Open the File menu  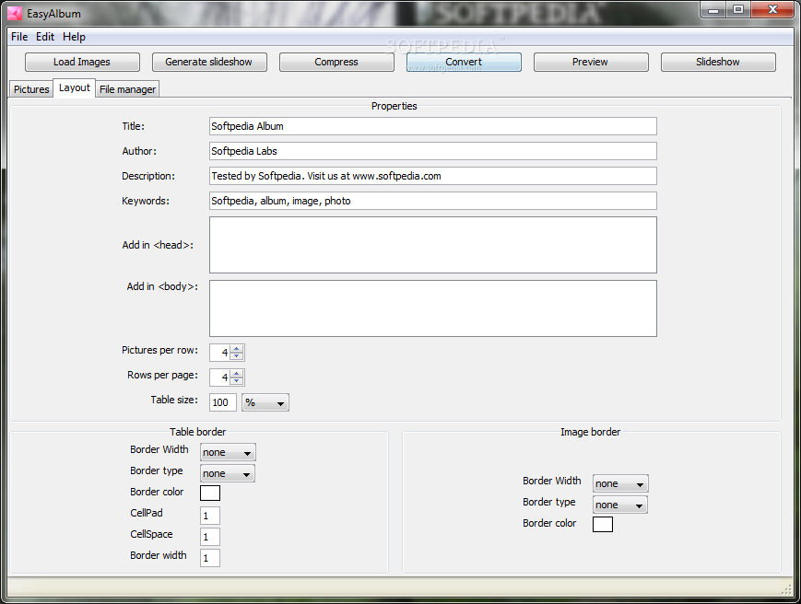[x=19, y=37]
